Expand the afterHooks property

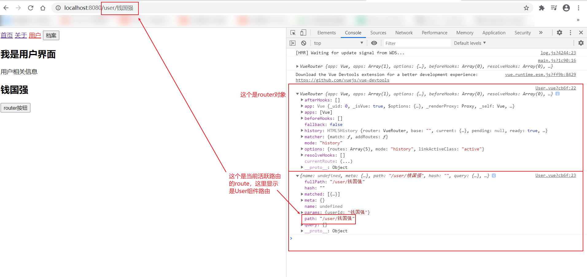tap(302, 100)
